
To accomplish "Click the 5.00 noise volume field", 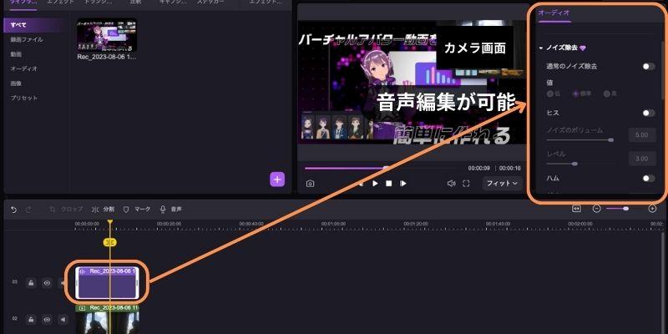I will coord(642,135).
